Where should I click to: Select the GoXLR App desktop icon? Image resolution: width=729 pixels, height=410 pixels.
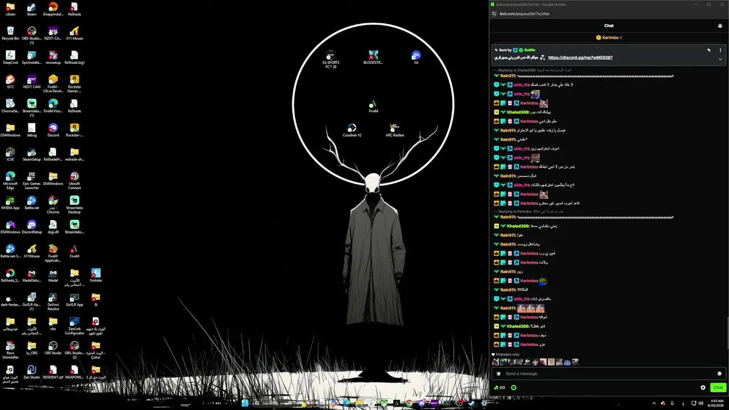(x=75, y=300)
